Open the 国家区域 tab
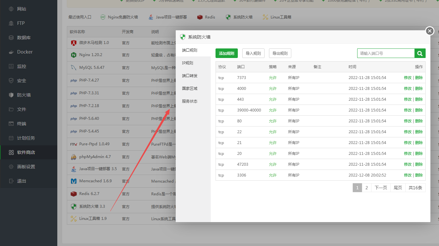Viewport: 439px width, 246px height. (x=193, y=89)
